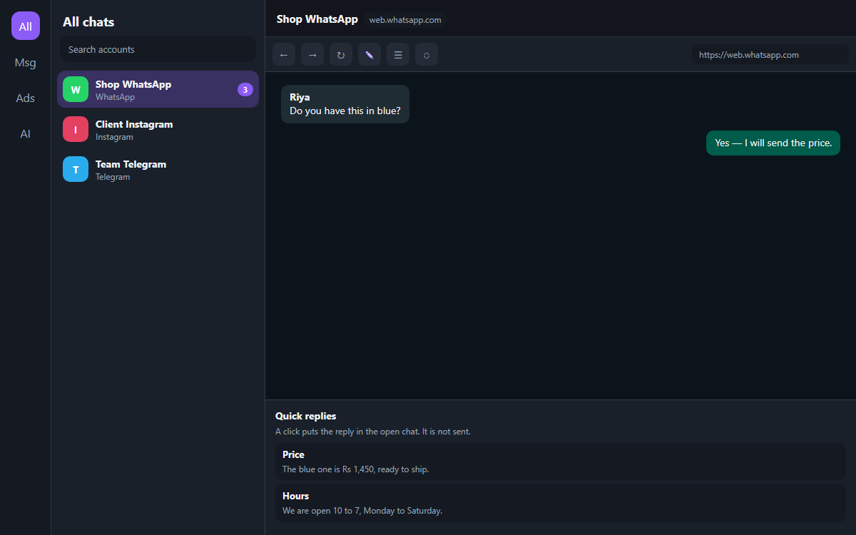Click the Shop WhatsApp header title
The height and width of the screenshot is (535, 856).
coord(317,19)
